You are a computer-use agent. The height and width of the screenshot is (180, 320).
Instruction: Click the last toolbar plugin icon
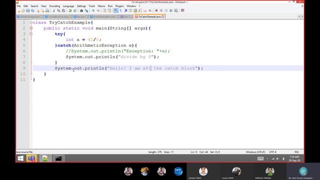pos(182,10)
